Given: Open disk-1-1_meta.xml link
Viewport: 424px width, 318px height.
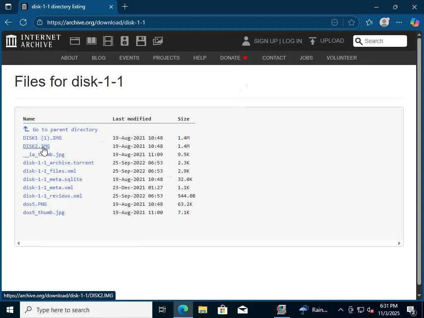Looking at the screenshot, I should [48, 188].
